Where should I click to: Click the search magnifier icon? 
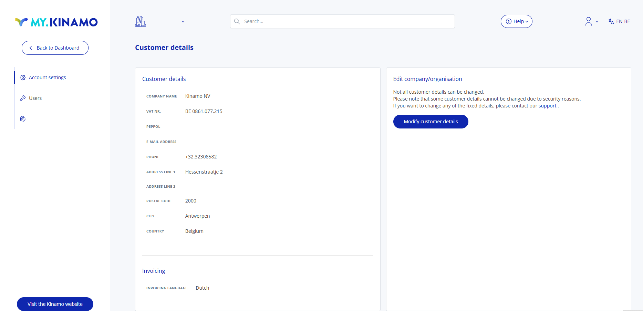(x=237, y=21)
